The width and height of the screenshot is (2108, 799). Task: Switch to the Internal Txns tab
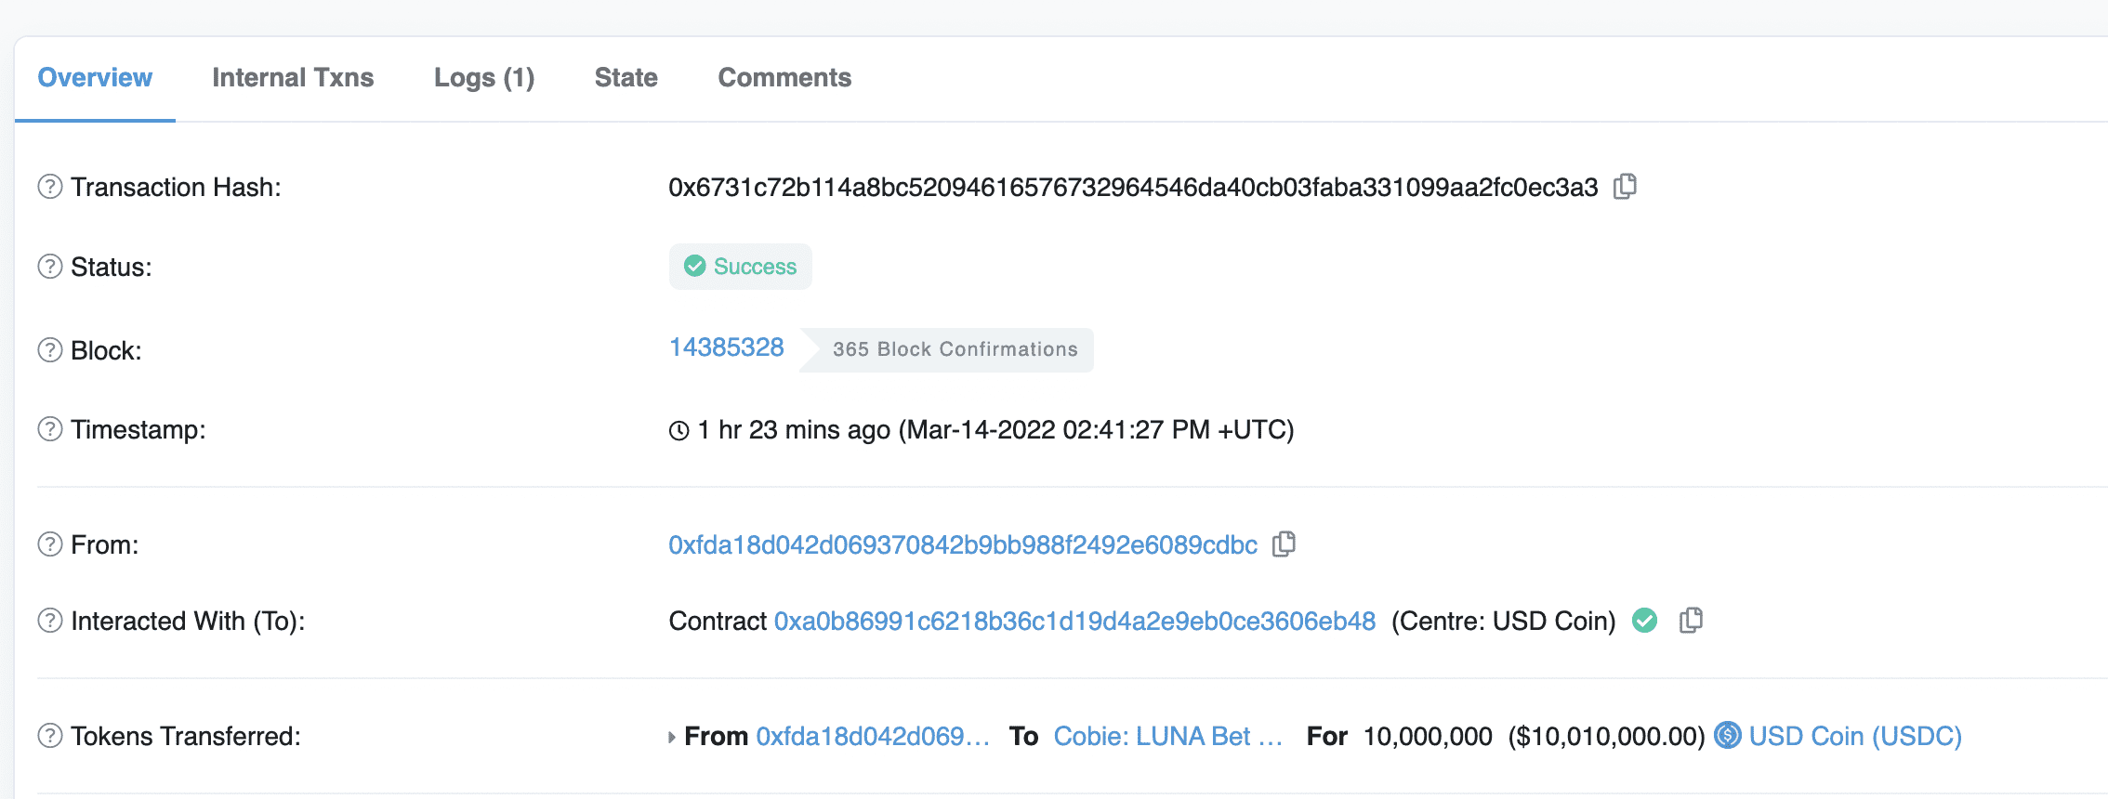(x=293, y=78)
